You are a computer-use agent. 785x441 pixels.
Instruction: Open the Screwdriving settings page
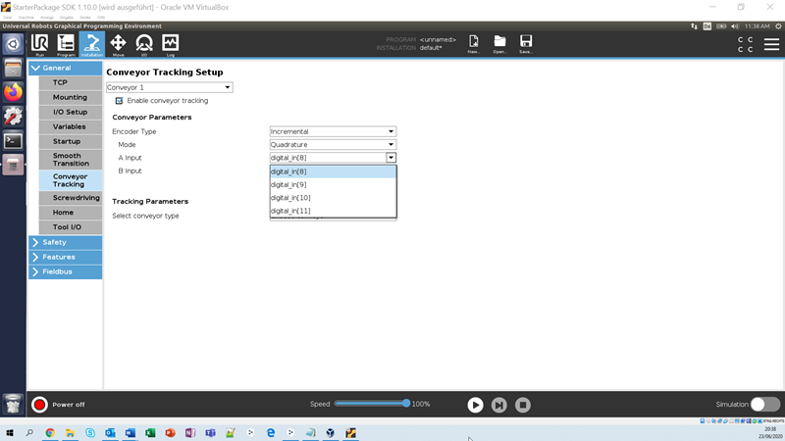click(71, 198)
